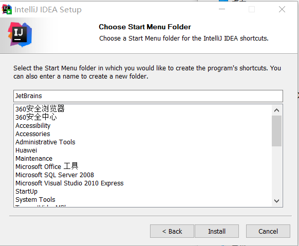Minimize the IntelliJ IDEA Setup window
Viewport: 299px width, 246px height.
click(222, 9)
